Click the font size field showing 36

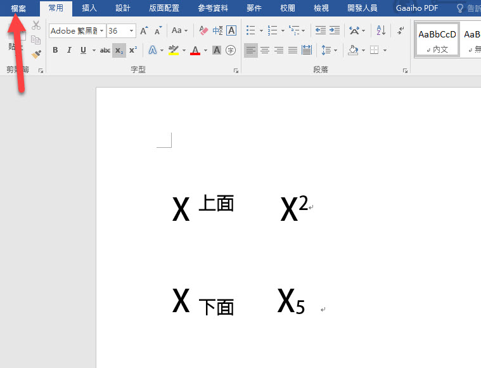(117, 30)
